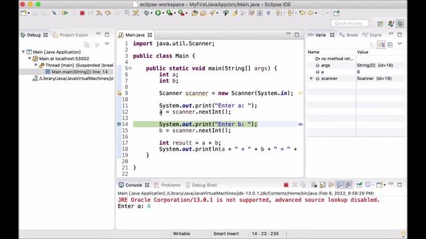The width and height of the screenshot is (426, 239).
Task: Click the Clear Console icon
Action: click(x=314, y=185)
